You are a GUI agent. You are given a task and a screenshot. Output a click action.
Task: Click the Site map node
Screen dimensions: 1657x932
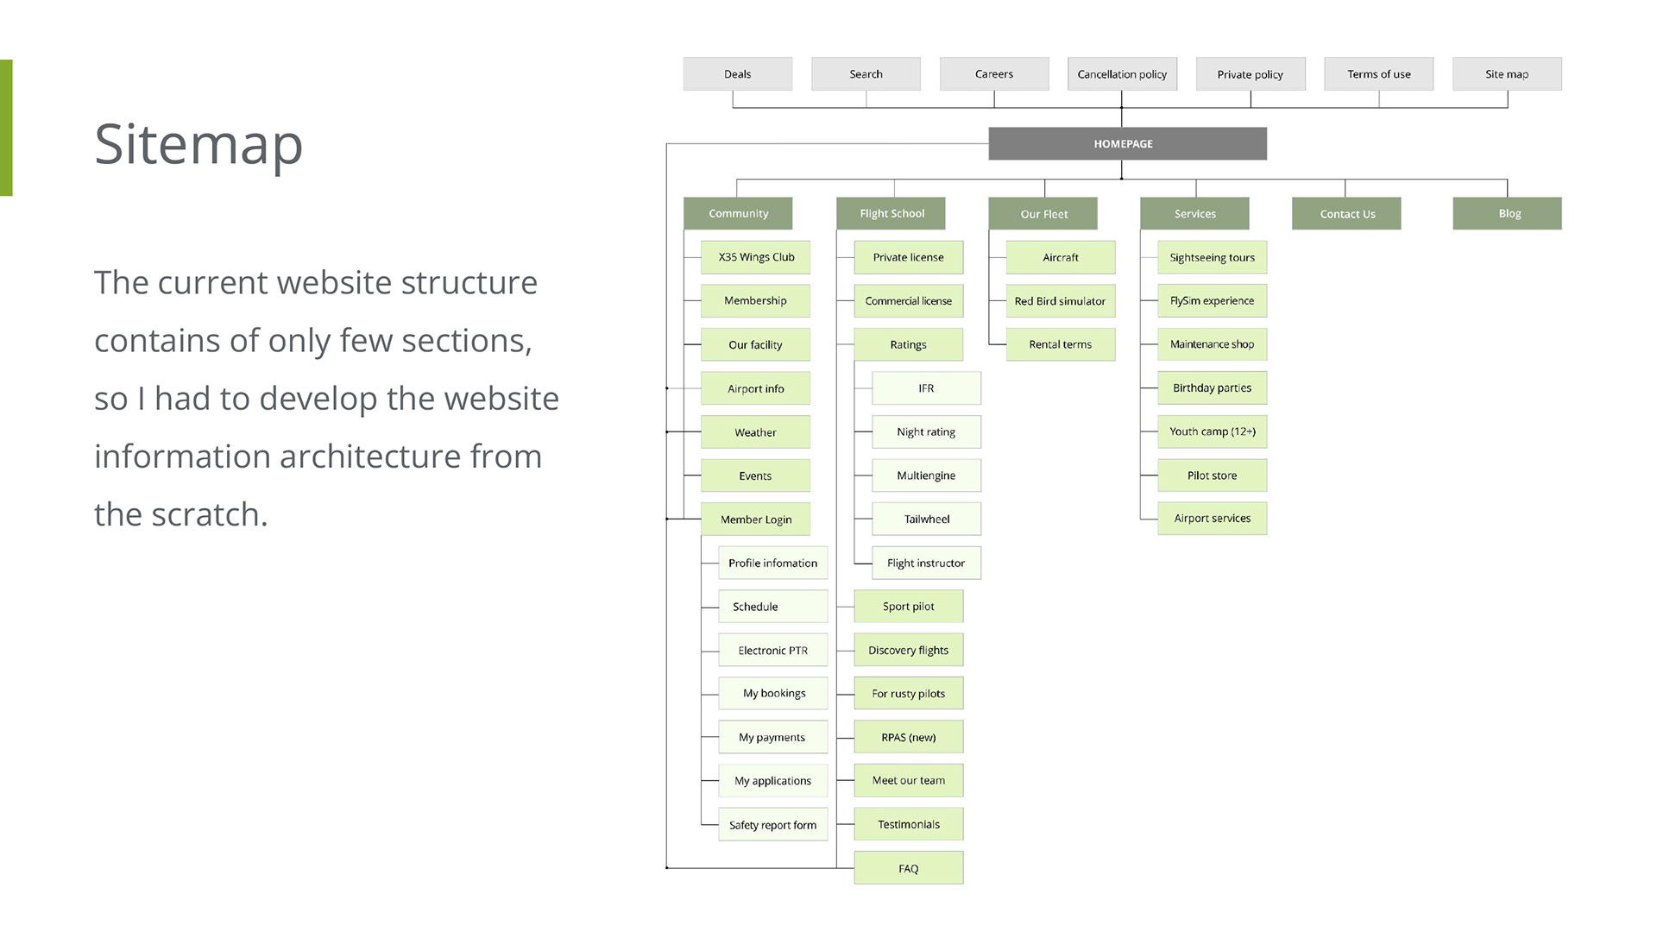tap(1507, 74)
